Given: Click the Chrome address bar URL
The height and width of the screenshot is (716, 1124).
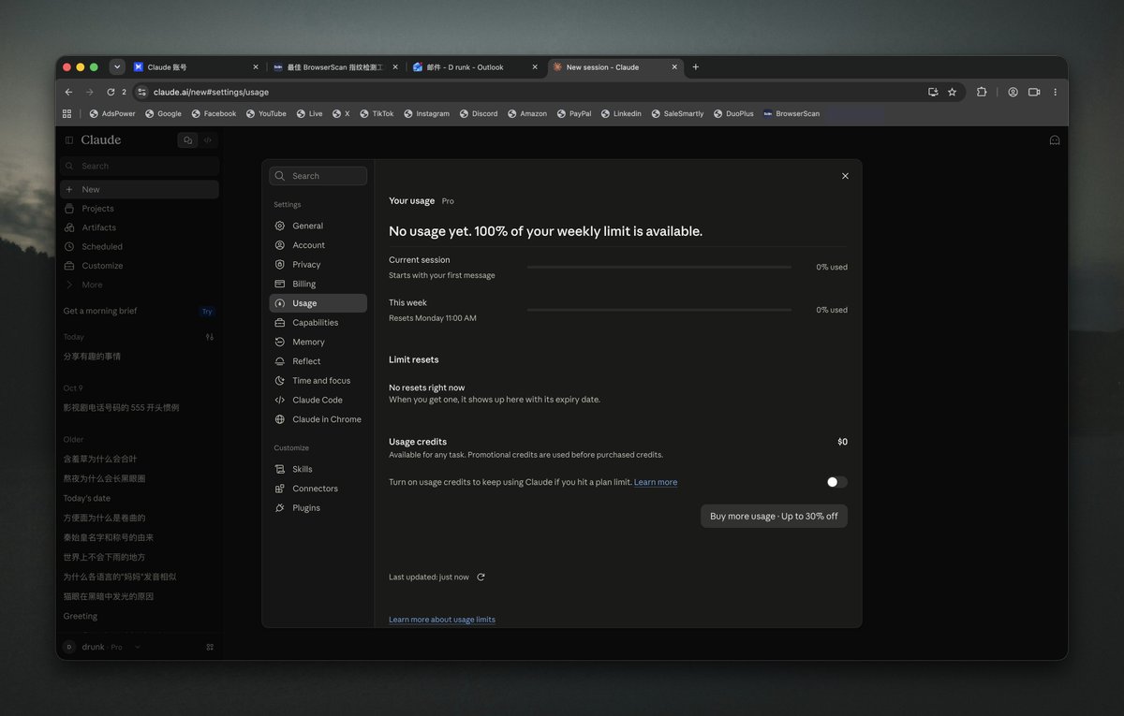Looking at the screenshot, I should [x=211, y=92].
